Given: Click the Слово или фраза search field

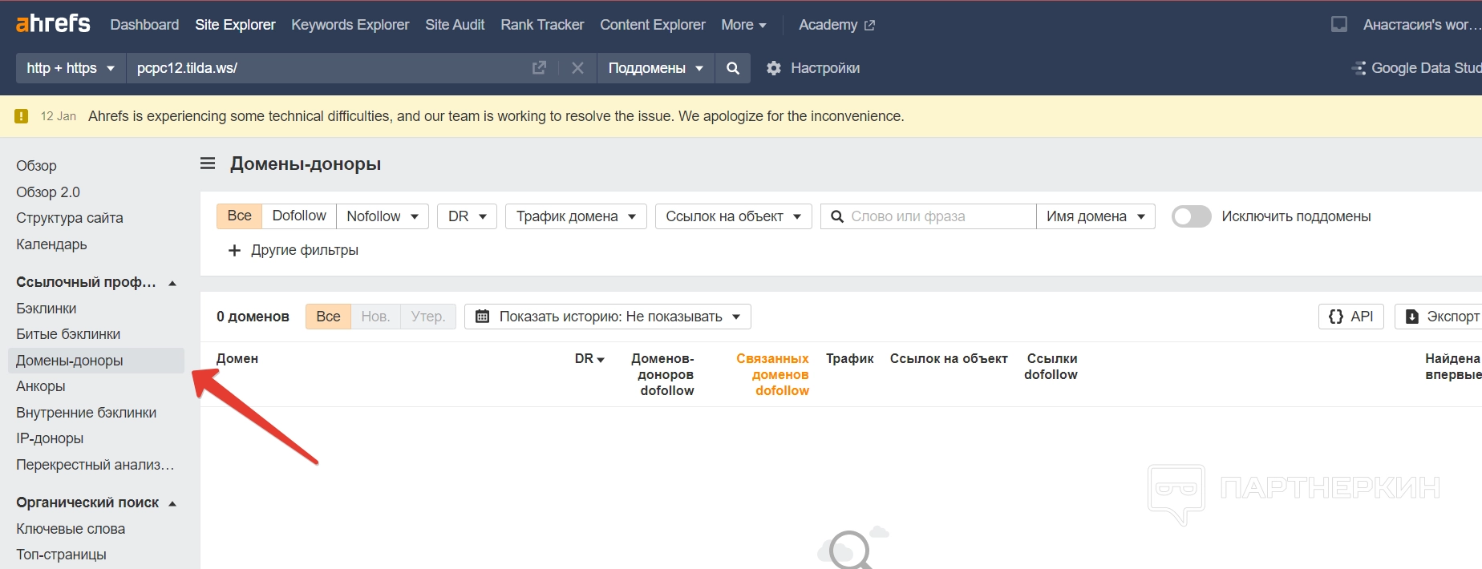Looking at the screenshot, I should pyautogui.click(x=929, y=216).
